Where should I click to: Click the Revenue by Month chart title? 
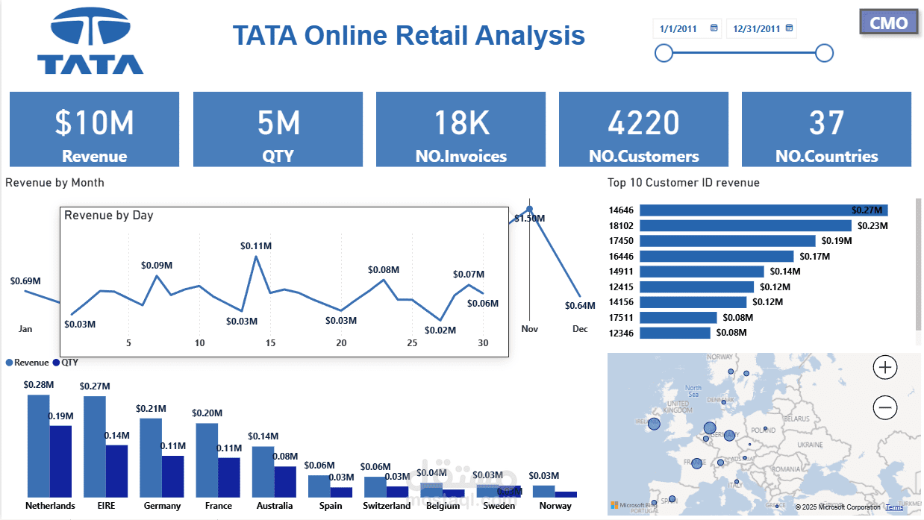click(55, 183)
